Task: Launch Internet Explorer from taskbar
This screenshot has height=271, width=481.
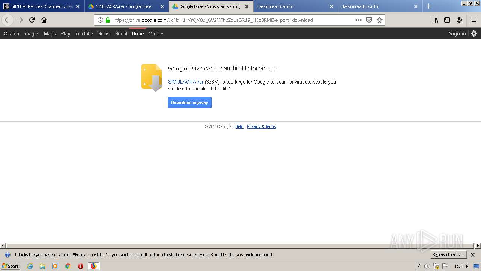Action: coord(30,266)
